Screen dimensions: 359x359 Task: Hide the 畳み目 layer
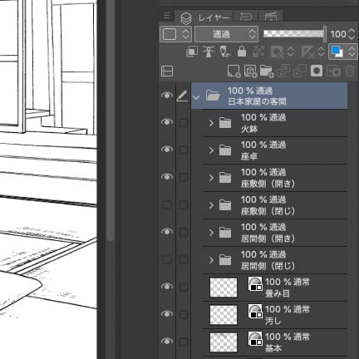click(x=167, y=287)
